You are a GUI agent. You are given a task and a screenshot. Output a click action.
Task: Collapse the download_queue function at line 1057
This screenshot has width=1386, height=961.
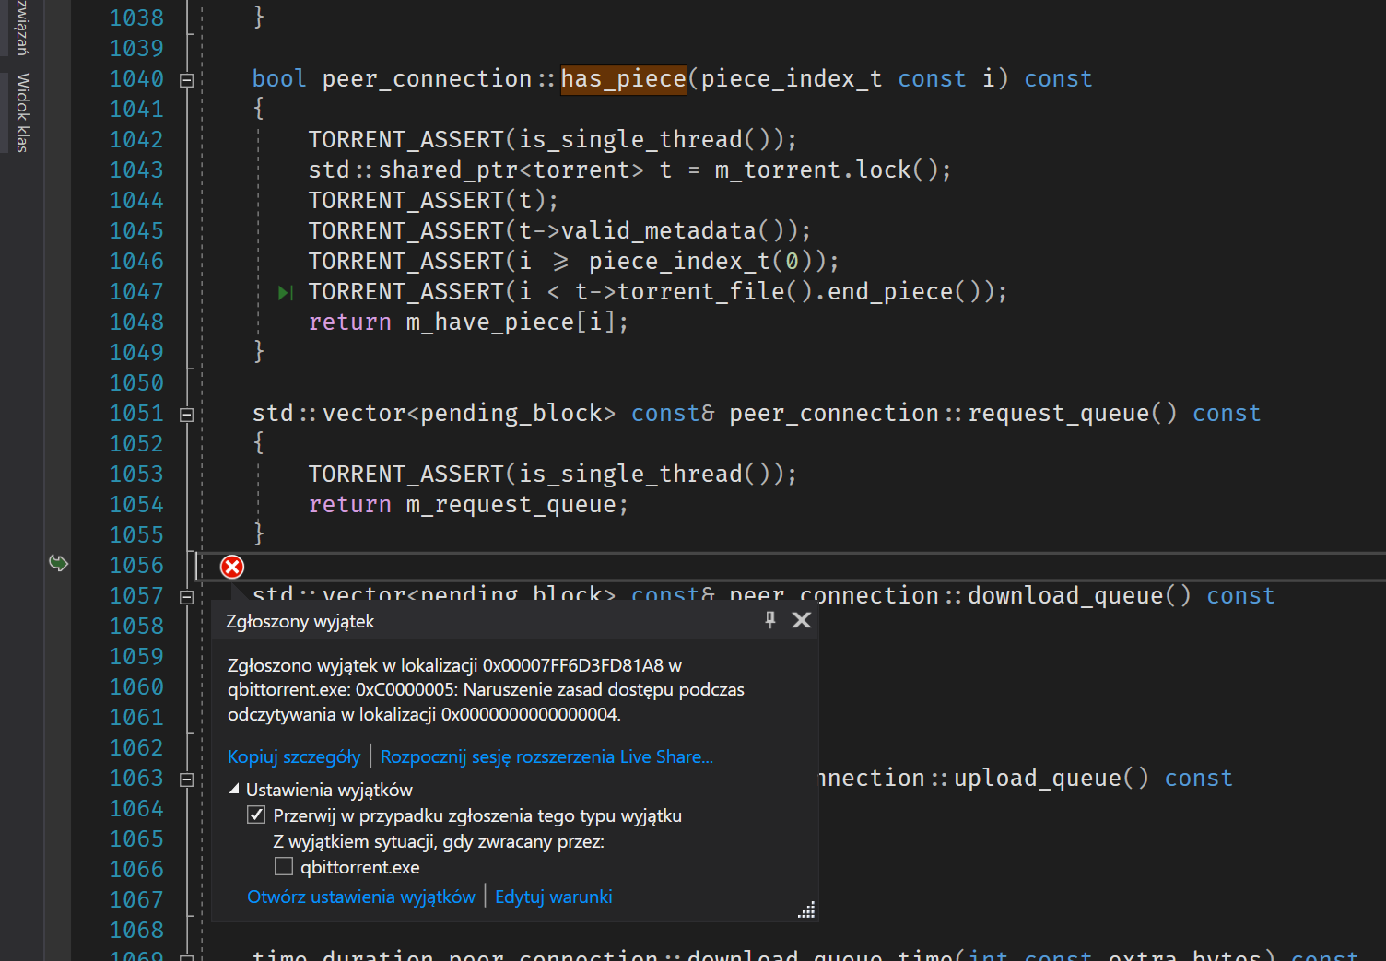click(x=185, y=596)
